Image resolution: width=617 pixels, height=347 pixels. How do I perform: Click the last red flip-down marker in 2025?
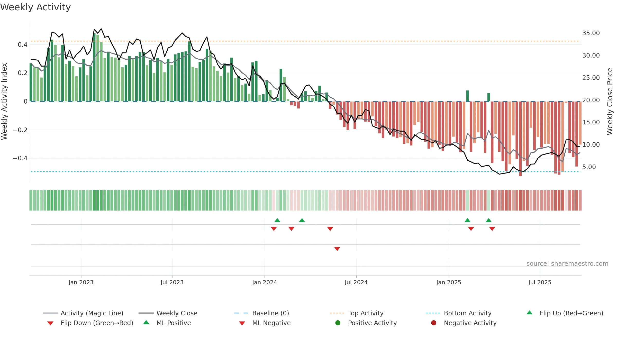pyautogui.click(x=492, y=229)
